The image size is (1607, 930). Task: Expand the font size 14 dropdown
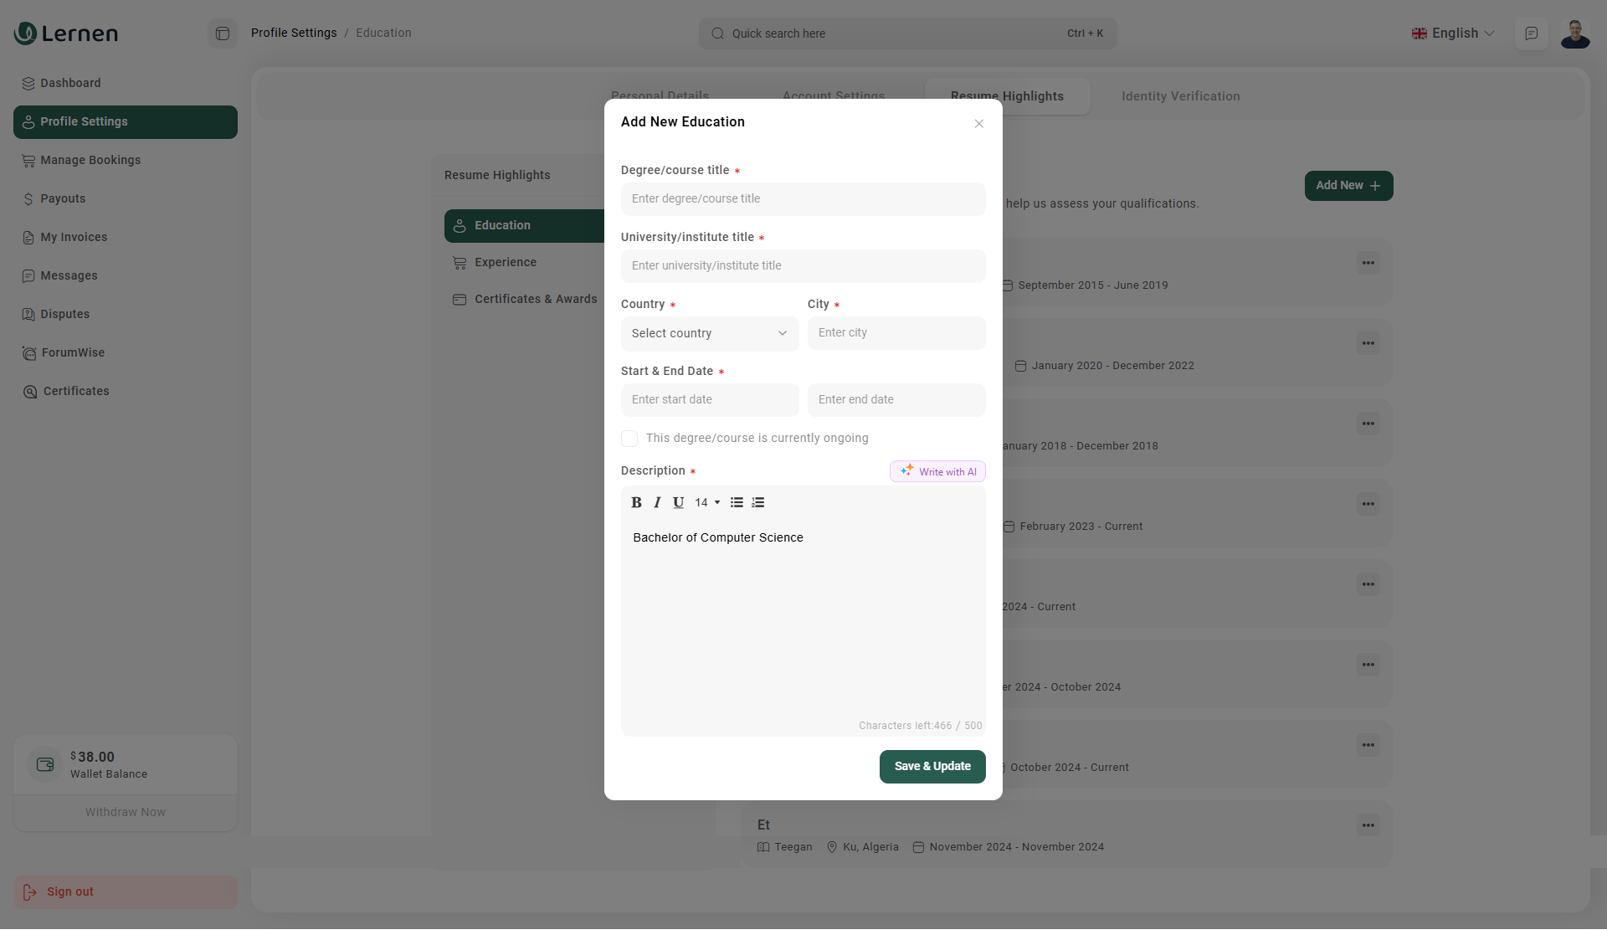(x=707, y=502)
